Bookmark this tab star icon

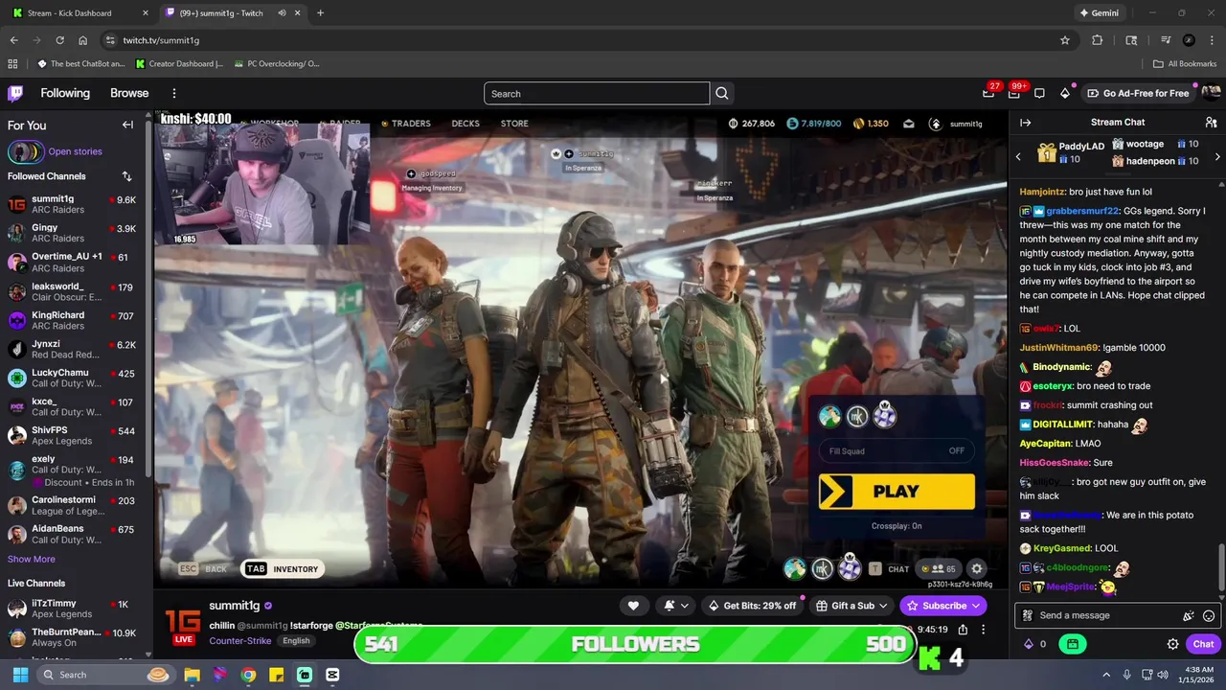[x=1064, y=40]
